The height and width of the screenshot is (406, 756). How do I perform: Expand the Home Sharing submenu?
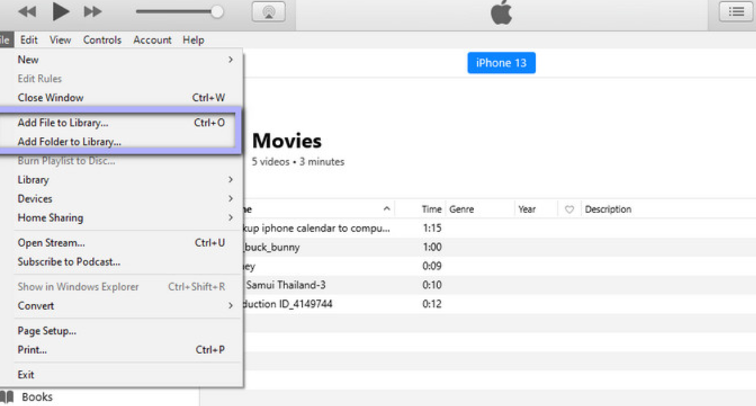coord(121,218)
